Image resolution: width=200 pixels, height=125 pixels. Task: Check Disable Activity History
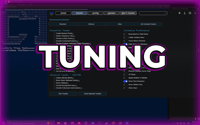click(x=54, y=38)
